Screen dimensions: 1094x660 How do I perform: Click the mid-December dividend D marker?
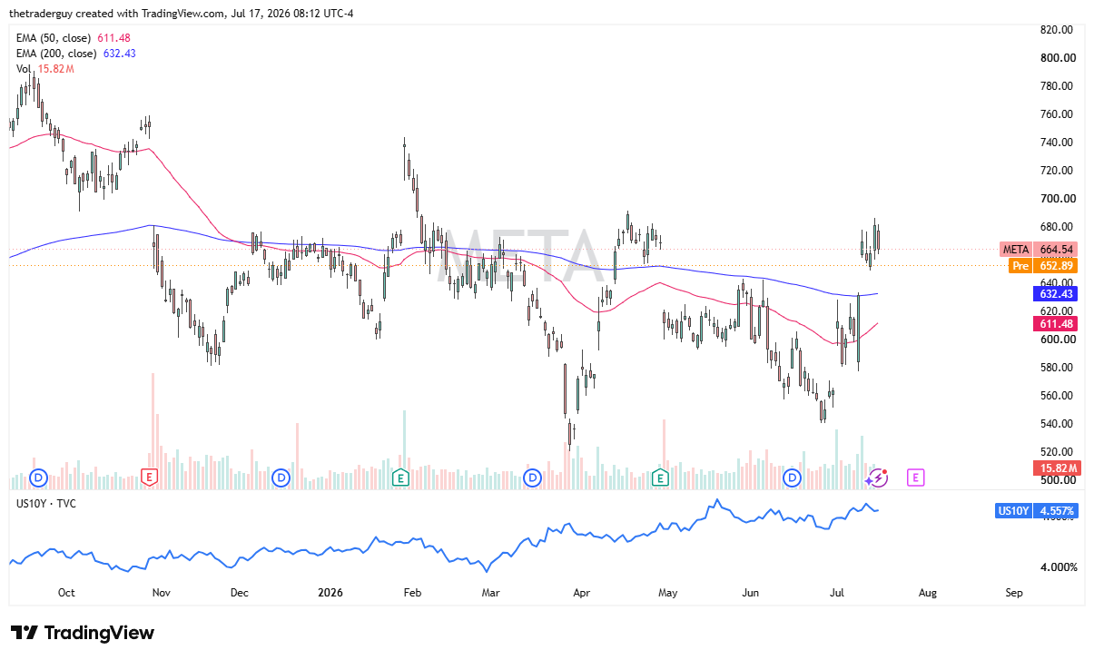(x=281, y=477)
